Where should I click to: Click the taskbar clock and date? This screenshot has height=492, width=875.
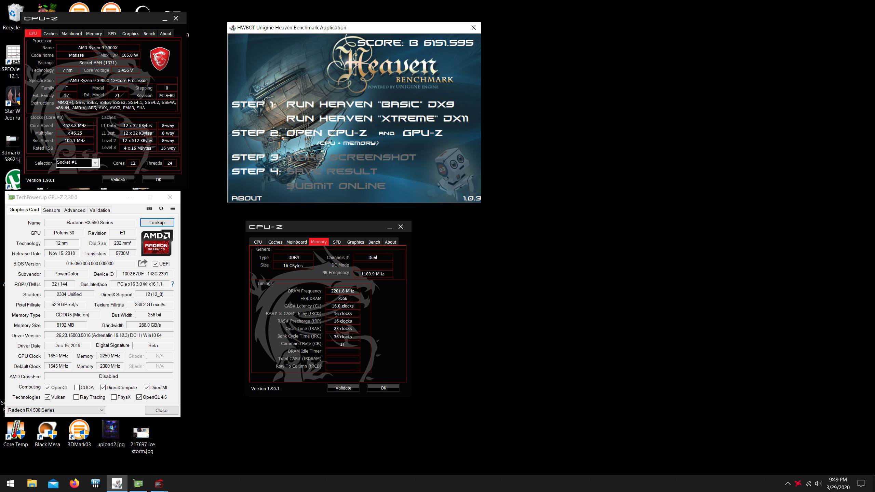click(838, 483)
